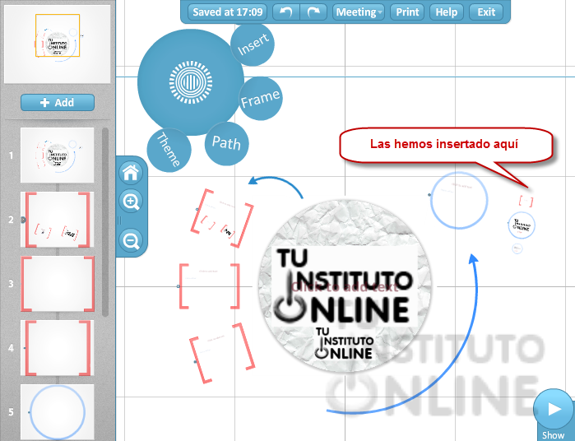Select the small circle frame with logo at right
The width and height of the screenshot is (575, 441).
tap(522, 225)
